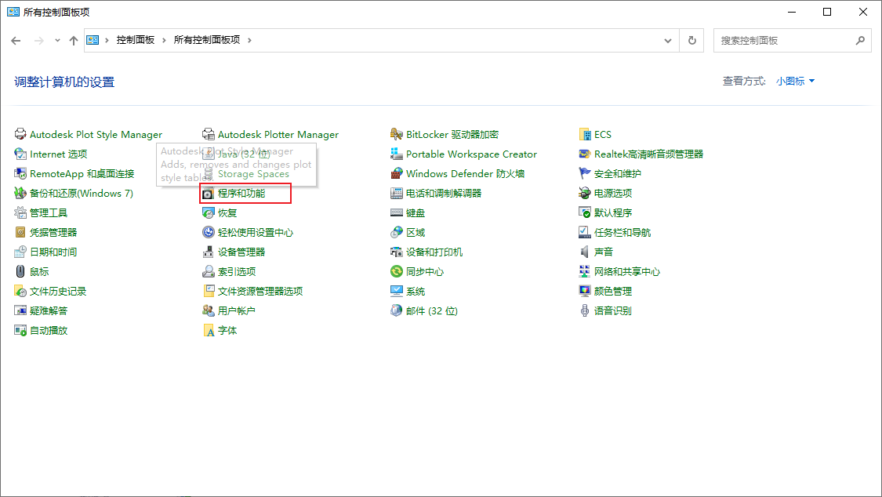Click the Internet 选项 globe icon
Viewport: 882px width, 497px height.
click(x=20, y=154)
